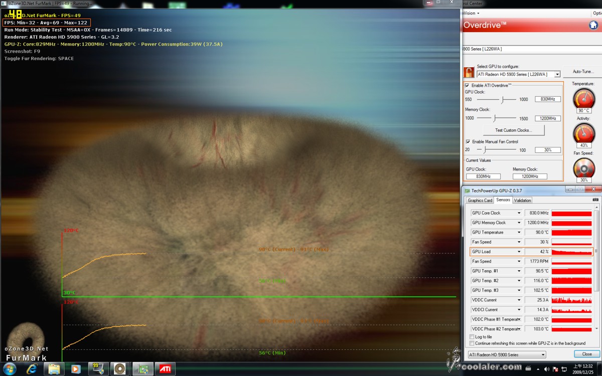Enable continue refreshing GPU-Z in background
The height and width of the screenshot is (376, 602).
point(472,343)
